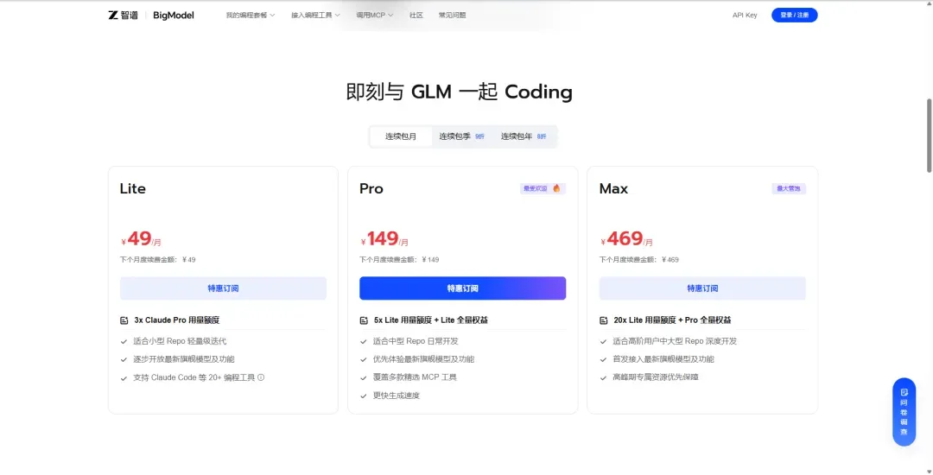933x475 pixels.
Task: Click 特惠订阅 for the Pro plan
Action: 462,288
